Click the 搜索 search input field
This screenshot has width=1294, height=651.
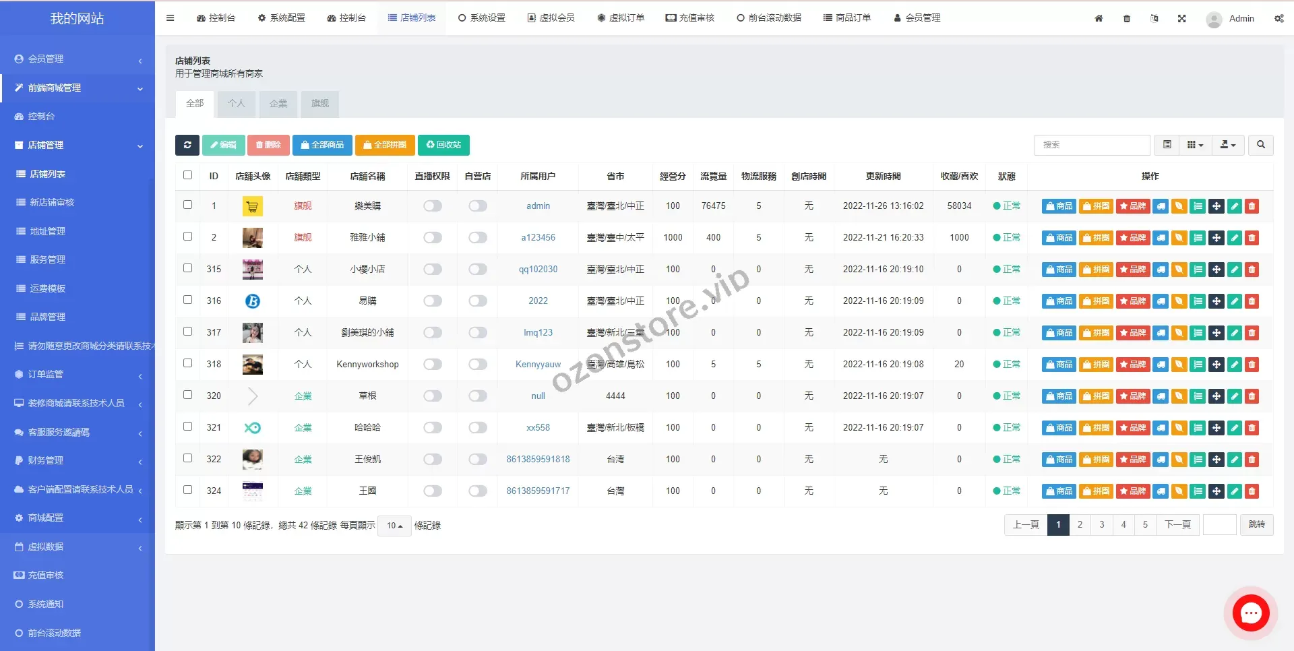(1092, 145)
